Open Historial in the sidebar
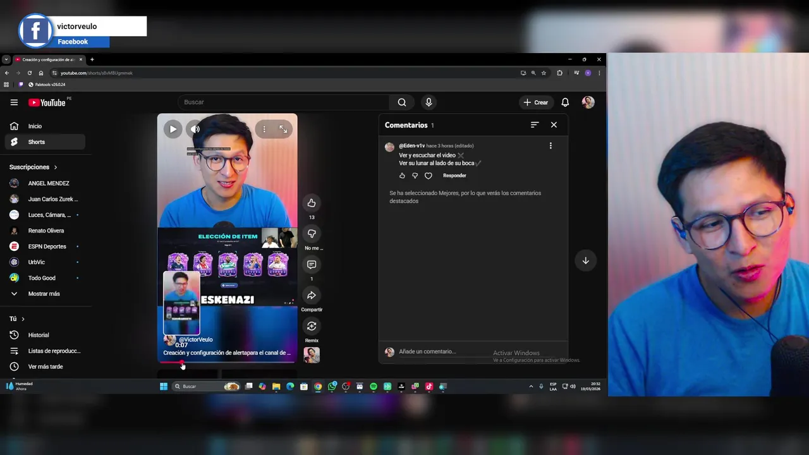 click(44, 335)
